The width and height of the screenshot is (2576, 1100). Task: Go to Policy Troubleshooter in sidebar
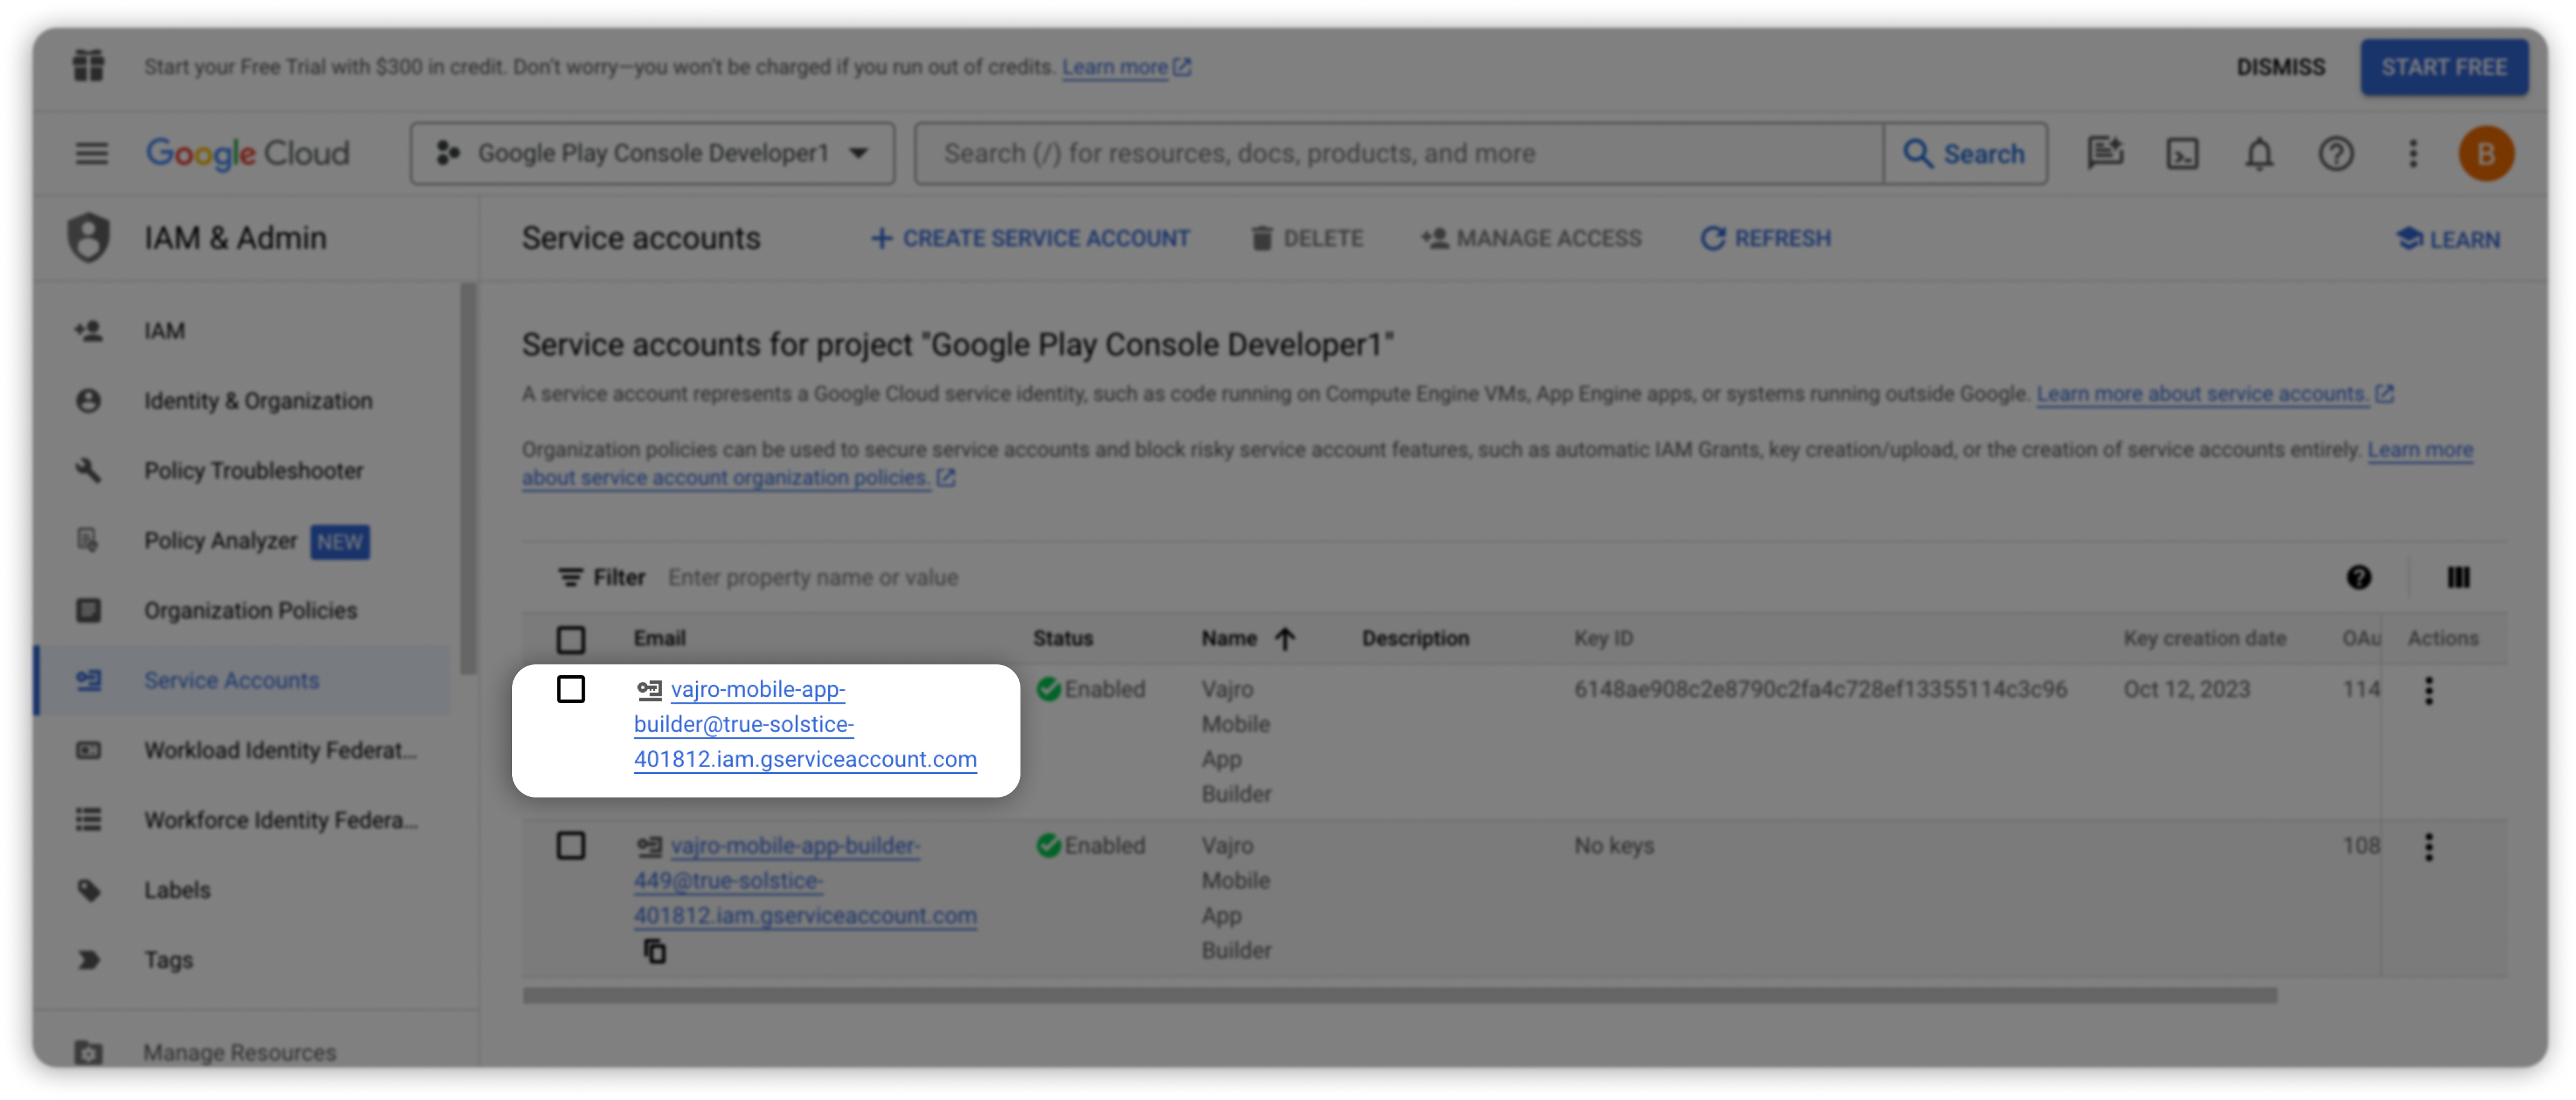[253, 470]
